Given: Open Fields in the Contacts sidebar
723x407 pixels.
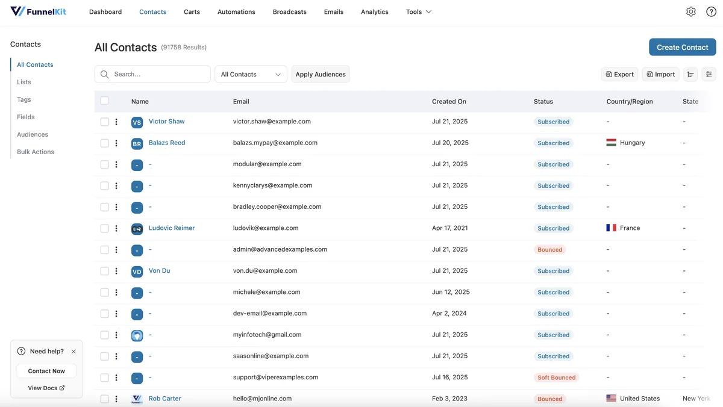Looking at the screenshot, I should (x=26, y=117).
